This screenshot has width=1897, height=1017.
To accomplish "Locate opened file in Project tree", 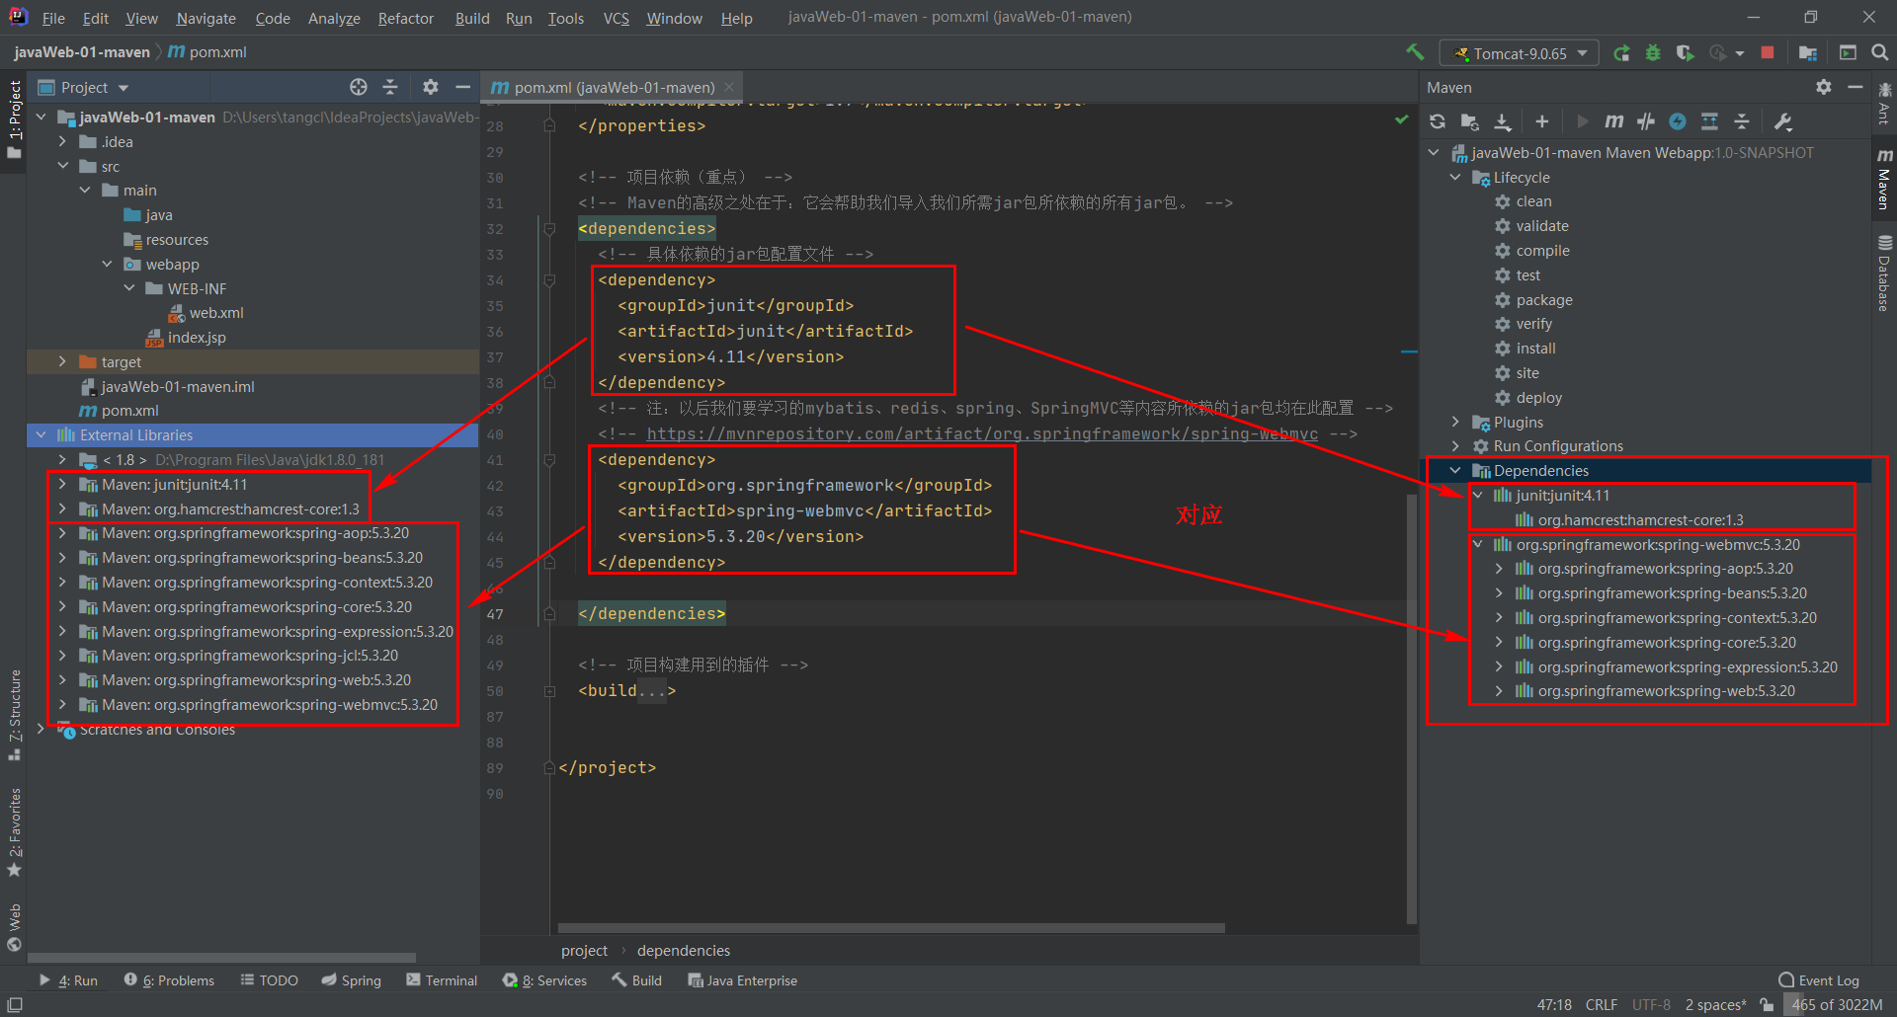I will tap(359, 87).
